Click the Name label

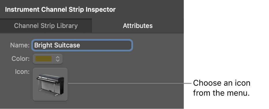[20, 45]
